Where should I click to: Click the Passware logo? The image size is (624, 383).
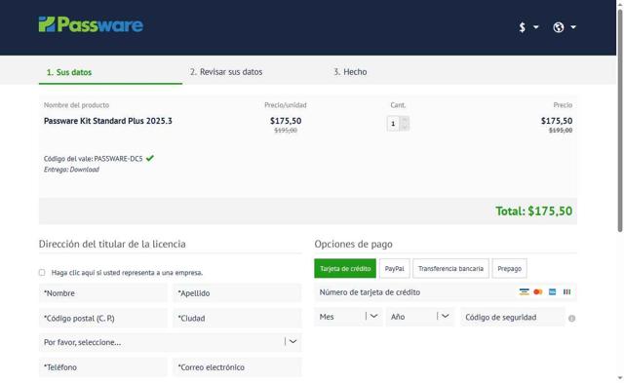pos(91,24)
